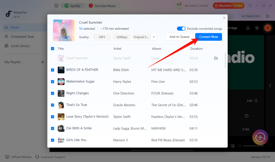Image resolution: width=275 pixels, height=162 pixels.
Task: Uncheck the That's So True checkbox
Action: coord(52,105)
